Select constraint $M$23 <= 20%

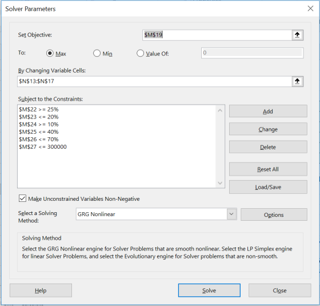[39, 117]
